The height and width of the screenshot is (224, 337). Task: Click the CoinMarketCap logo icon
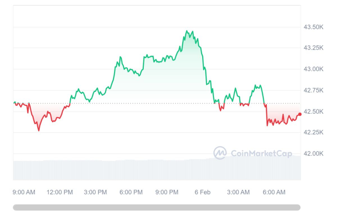[x=220, y=153]
